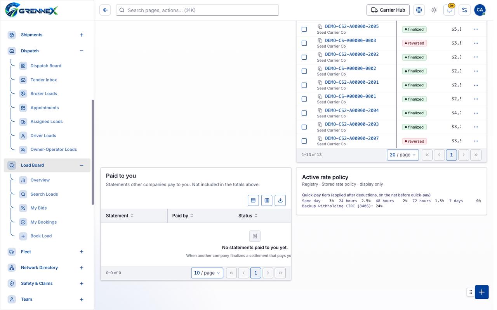Open row actions for DEMO-CS2-A00000-2007
Viewport: 497px width, 310px height.
coord(476,141)
